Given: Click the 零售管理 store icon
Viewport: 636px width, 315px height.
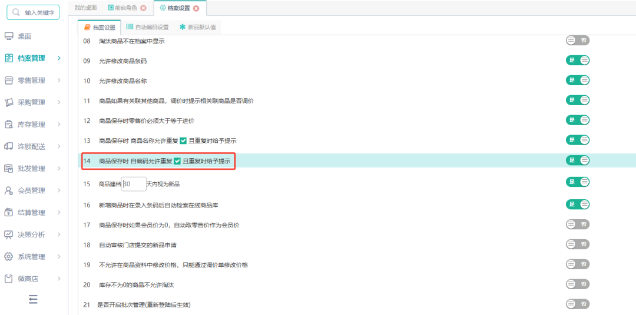Looking at the screenshot, I should pyautogui.click(x=9, y=81).
